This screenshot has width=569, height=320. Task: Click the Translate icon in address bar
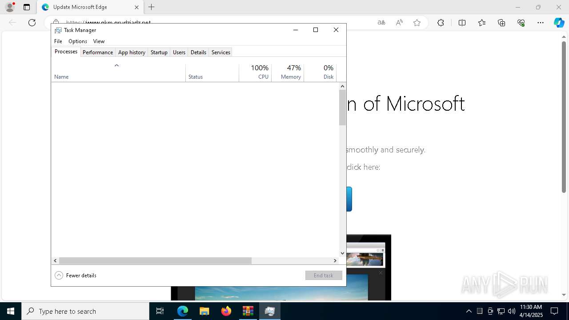[x=381, y=23]
